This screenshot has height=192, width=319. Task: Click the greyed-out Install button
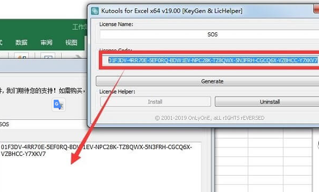click(155, 101)
